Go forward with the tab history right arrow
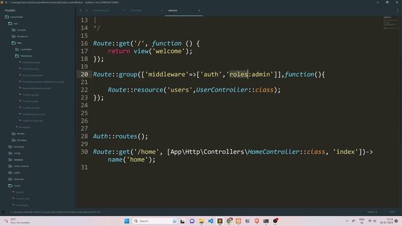This screenshot has height=226, width=402. pos(87,11)
